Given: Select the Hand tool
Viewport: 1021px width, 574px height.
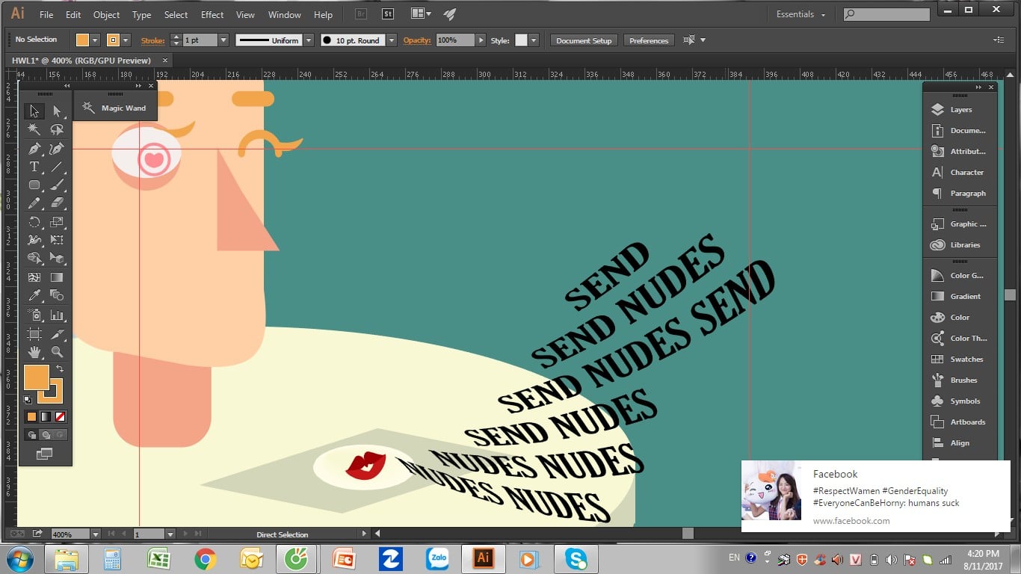Looking at the screenshot, I should pyautogui.click(x=34, y=351).
